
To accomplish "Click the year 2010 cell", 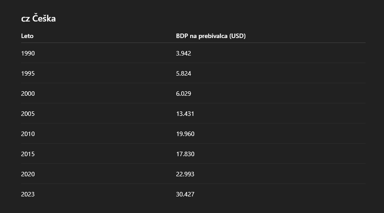I will [28, 134].
